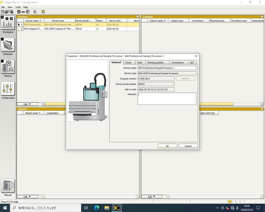
Task: Click the yellow help icon in toolbar
Action: click(43, 12)
